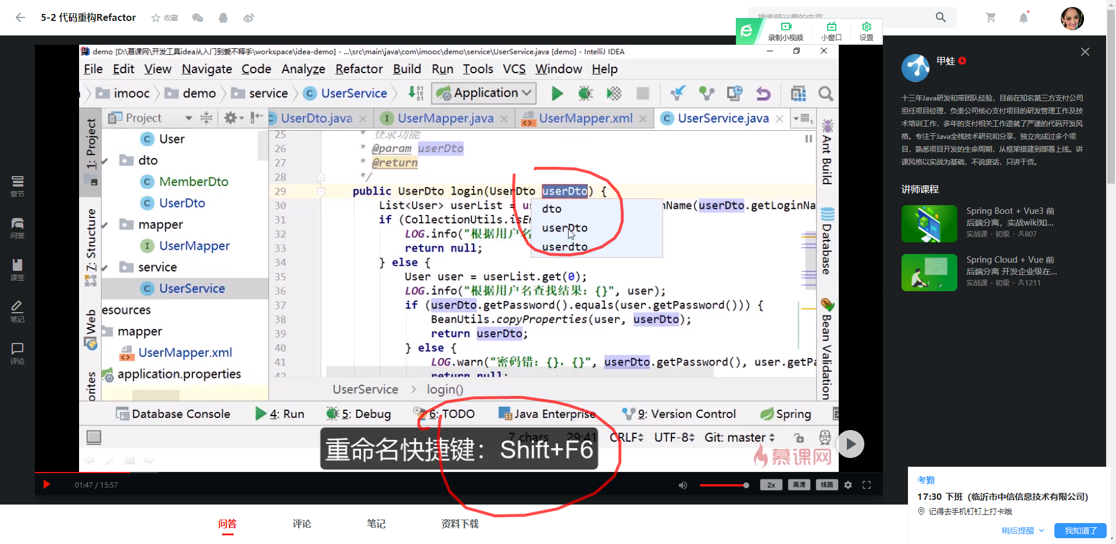This screenshot has width=1116, height=544.
Task: Toggle the line/route selection button
Action: (x=827, y=485)
